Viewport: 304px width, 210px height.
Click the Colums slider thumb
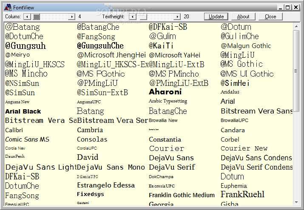click(37, 17)
